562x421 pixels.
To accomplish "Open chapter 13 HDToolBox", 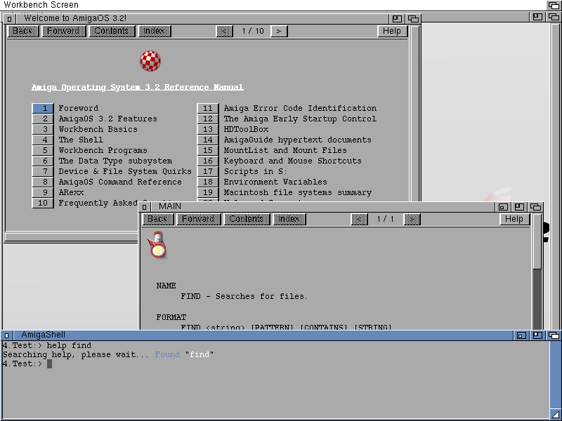I will click(208, 129).
